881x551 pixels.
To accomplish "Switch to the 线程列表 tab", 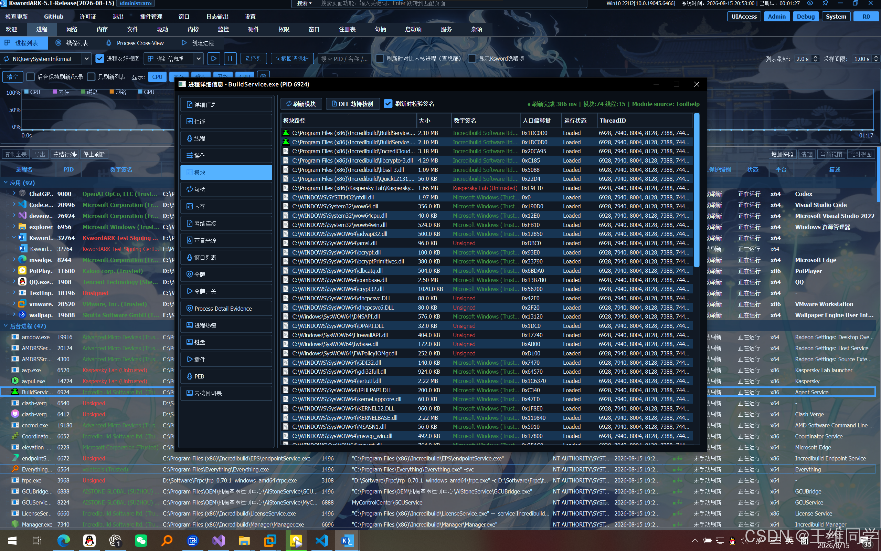I will click(72, 43).
